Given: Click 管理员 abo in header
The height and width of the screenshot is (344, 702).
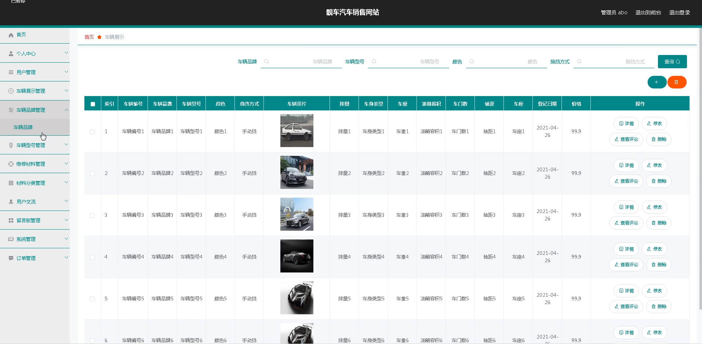Looking at the screenshot, I should coord(614,12).
